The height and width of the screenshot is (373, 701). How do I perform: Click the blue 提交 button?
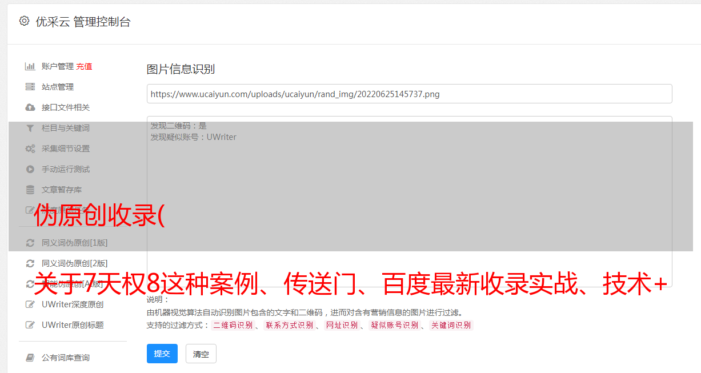(x=162, y=354)
